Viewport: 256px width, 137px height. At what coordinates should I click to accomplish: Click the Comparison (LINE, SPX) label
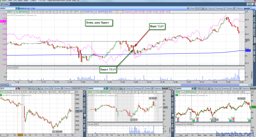point(133,12)
